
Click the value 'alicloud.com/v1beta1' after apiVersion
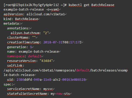(46, 14)
